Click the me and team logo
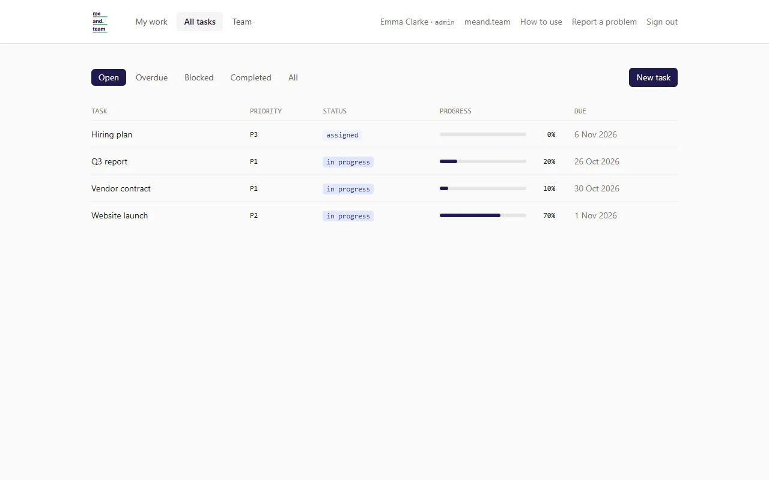This screenshot has height=480, width=769. (x=100, y=22)
